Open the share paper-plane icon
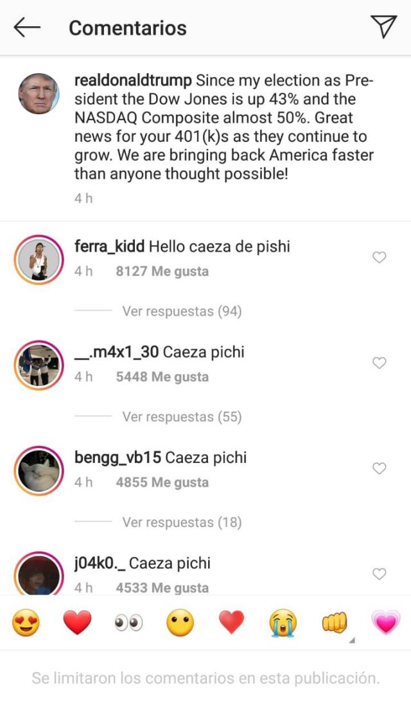 [383, 26]
